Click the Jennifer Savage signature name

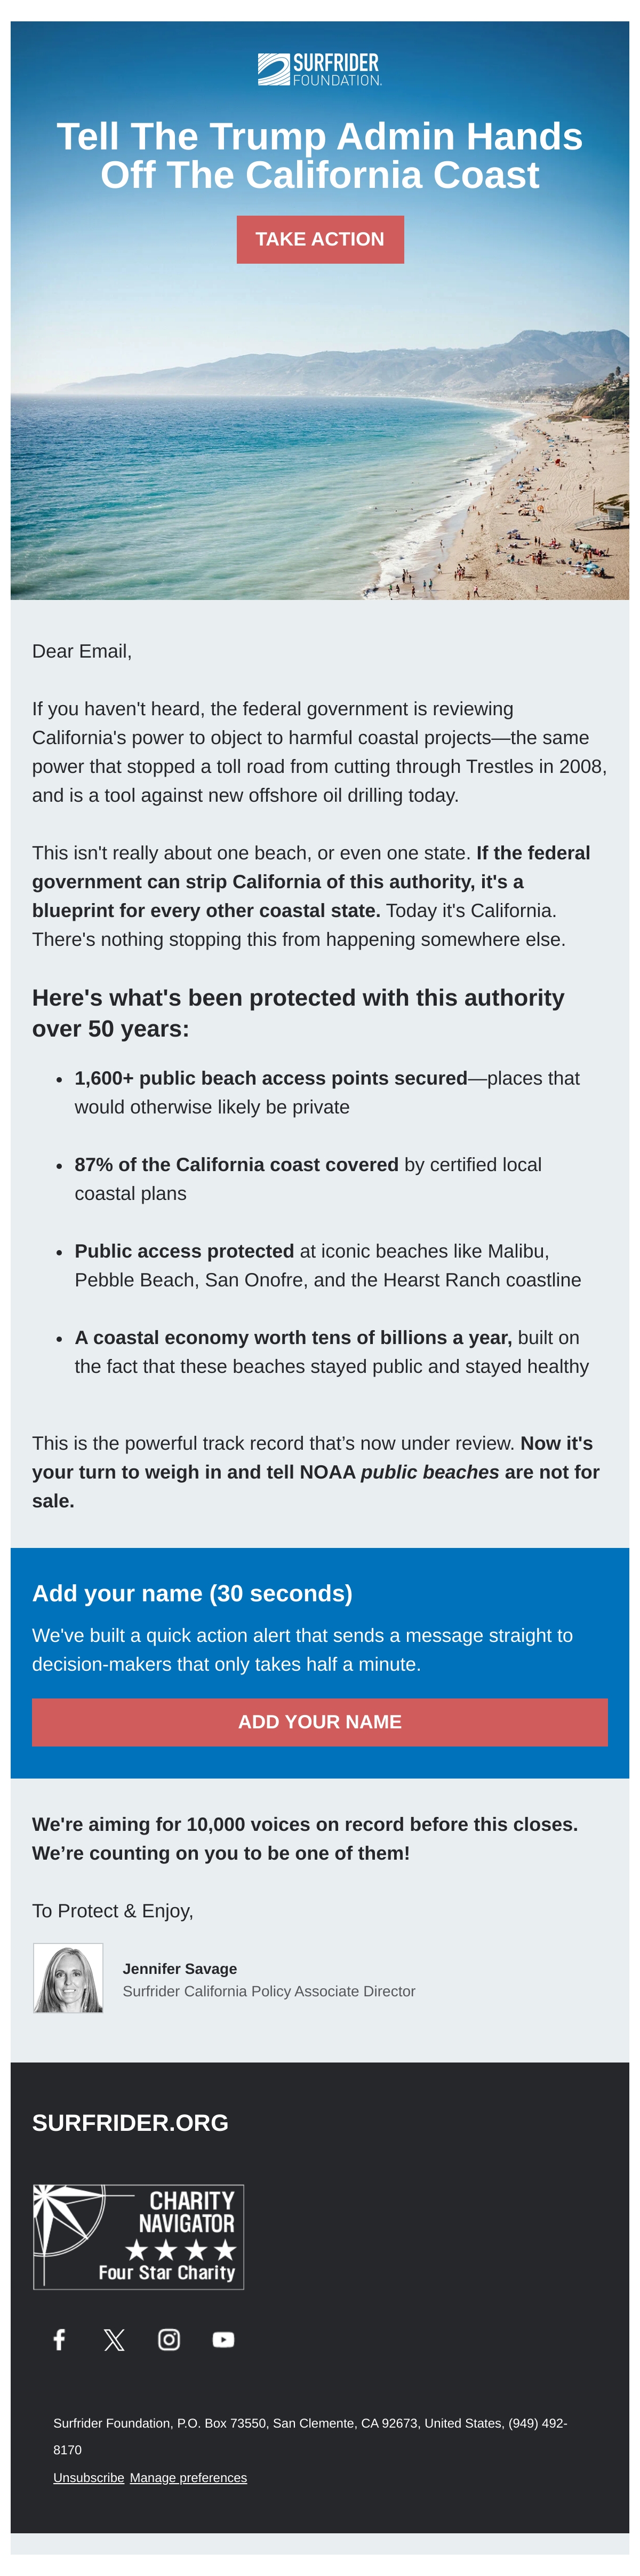coord(180,1968)
